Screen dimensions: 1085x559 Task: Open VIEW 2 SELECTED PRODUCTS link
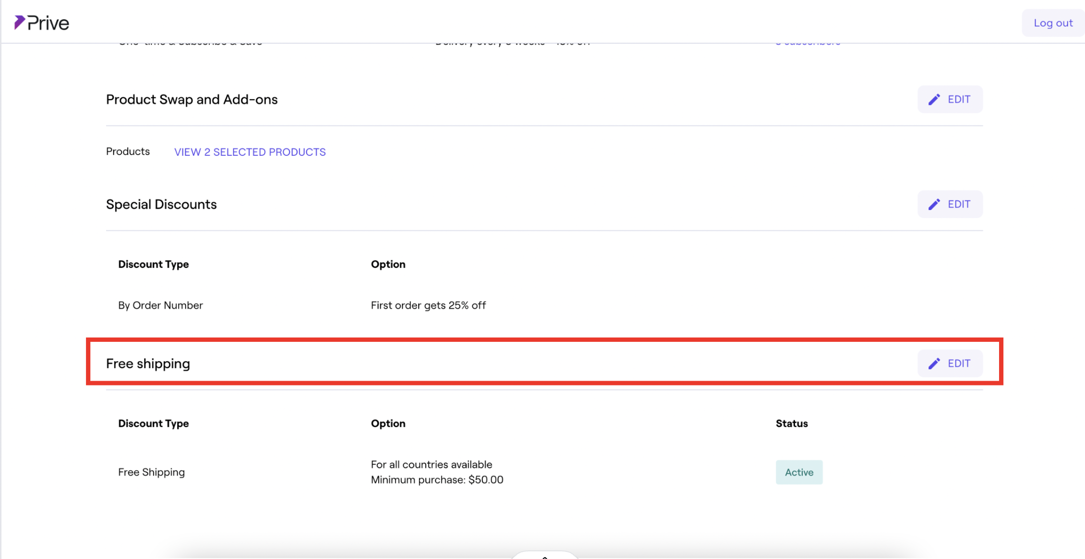250,152
